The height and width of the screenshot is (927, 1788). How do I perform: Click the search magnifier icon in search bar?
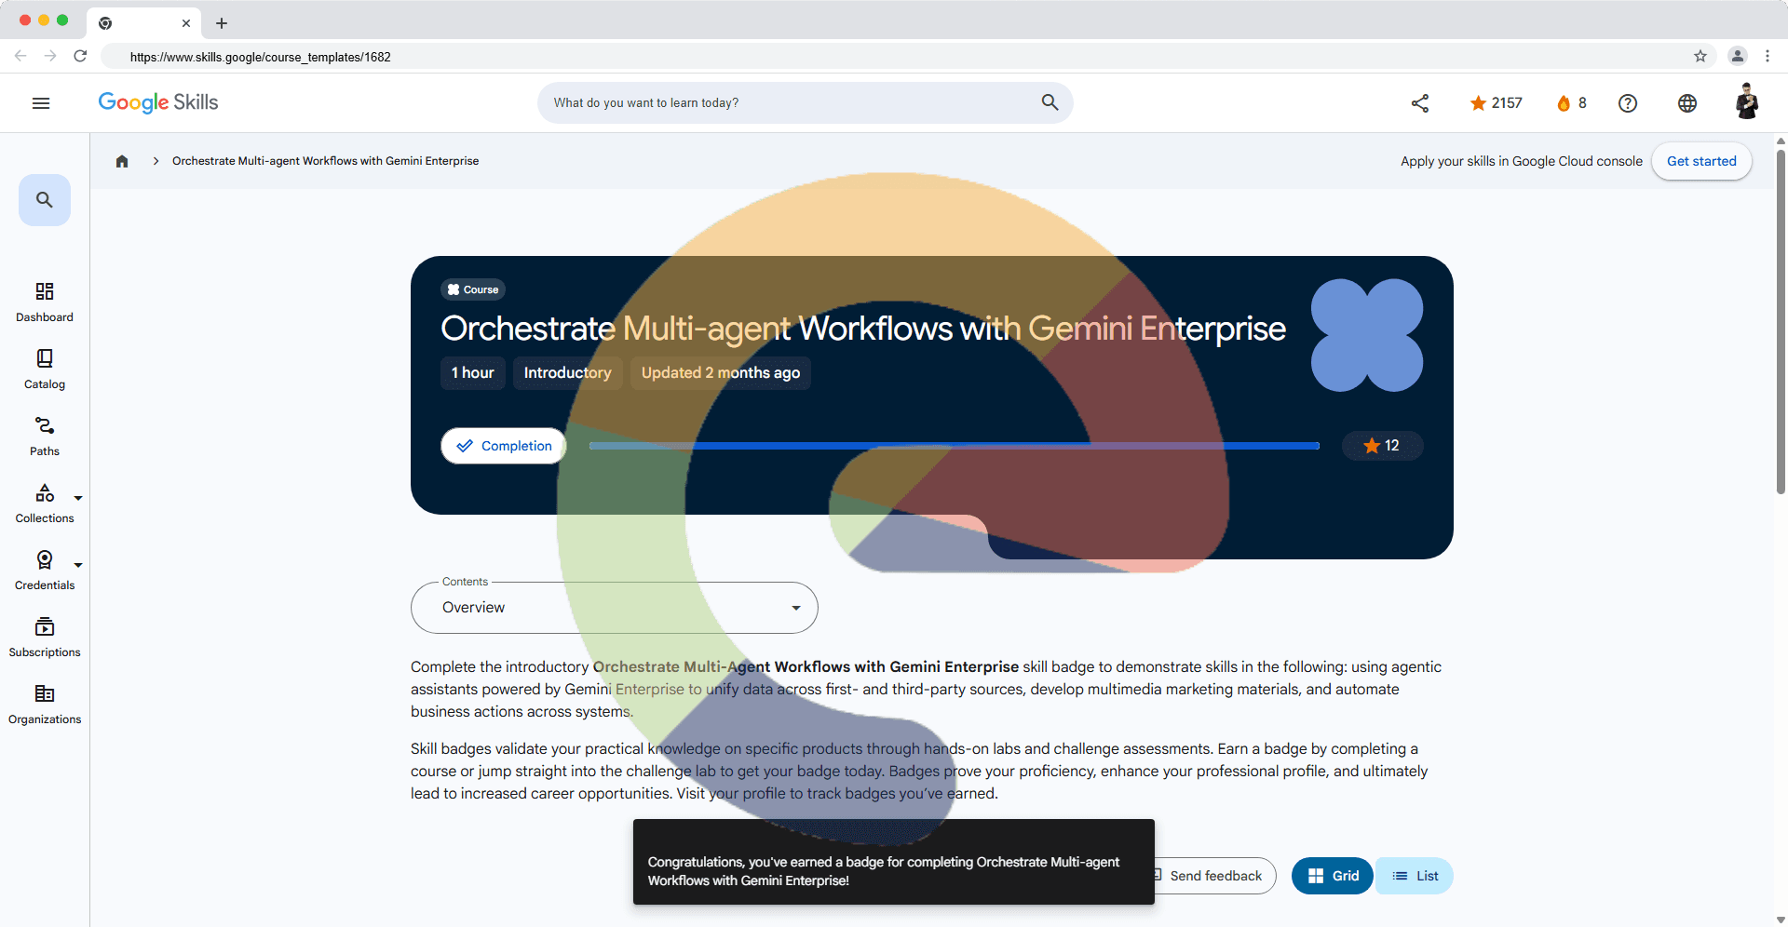pyautogui.click(x=1050, y=102)
